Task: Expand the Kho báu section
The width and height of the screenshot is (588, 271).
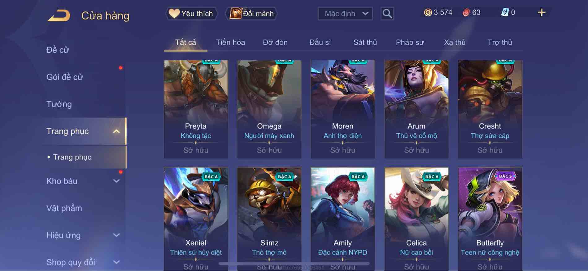Action: (x=116, y=181)
